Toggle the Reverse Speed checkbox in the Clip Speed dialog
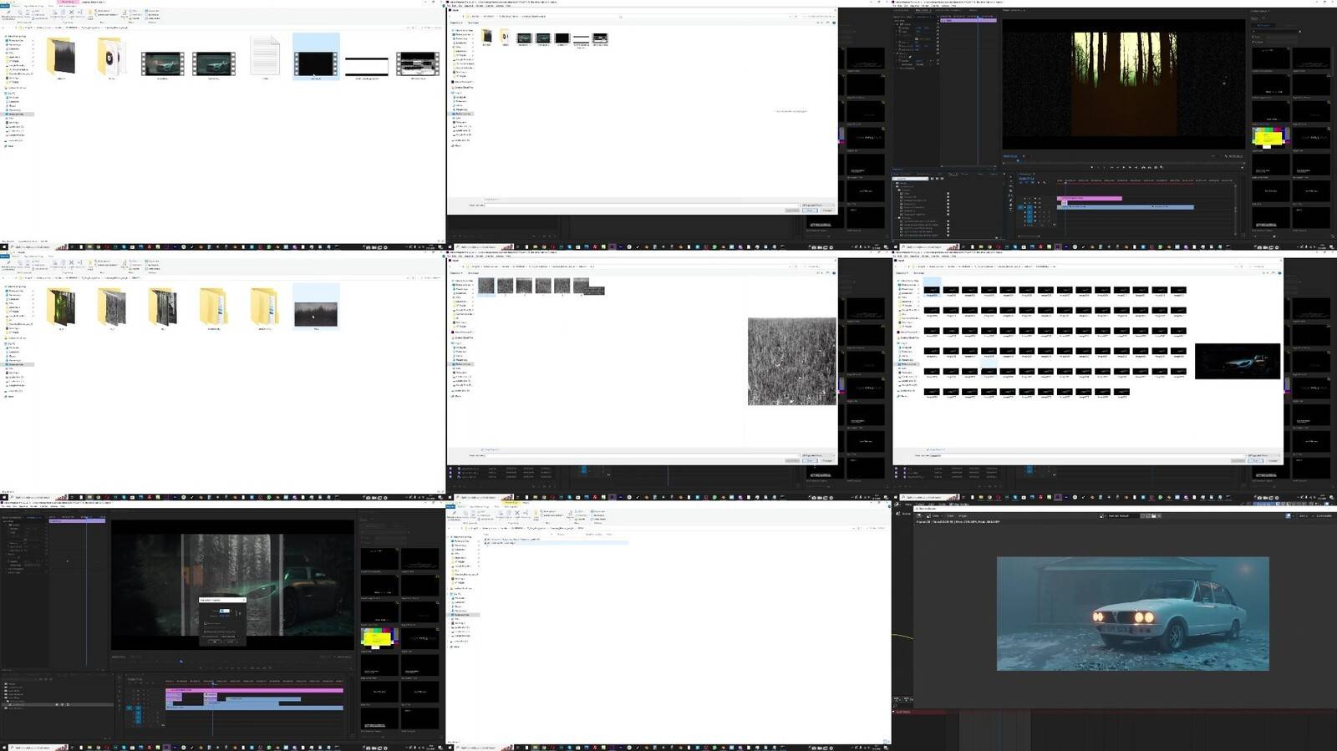This screenshot has width=1337, height=751. [206, 622]
